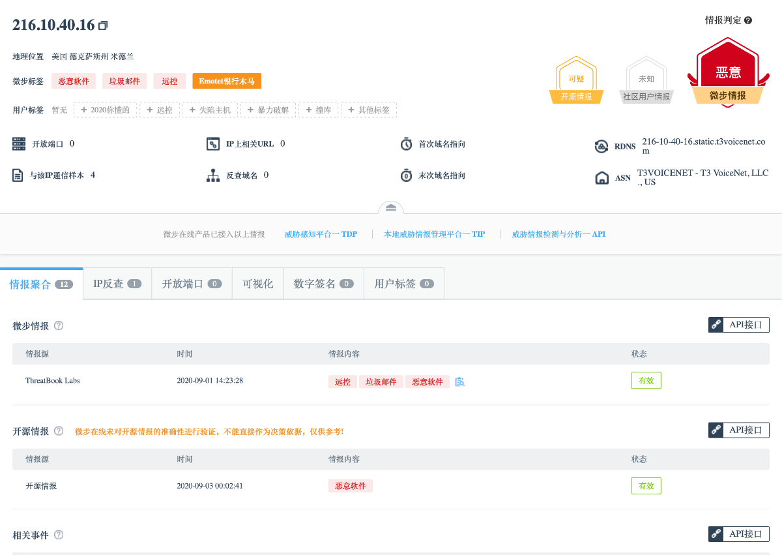Click the ThreatBook Labs source name
The image size is (782, 555).
click(53, 380)
